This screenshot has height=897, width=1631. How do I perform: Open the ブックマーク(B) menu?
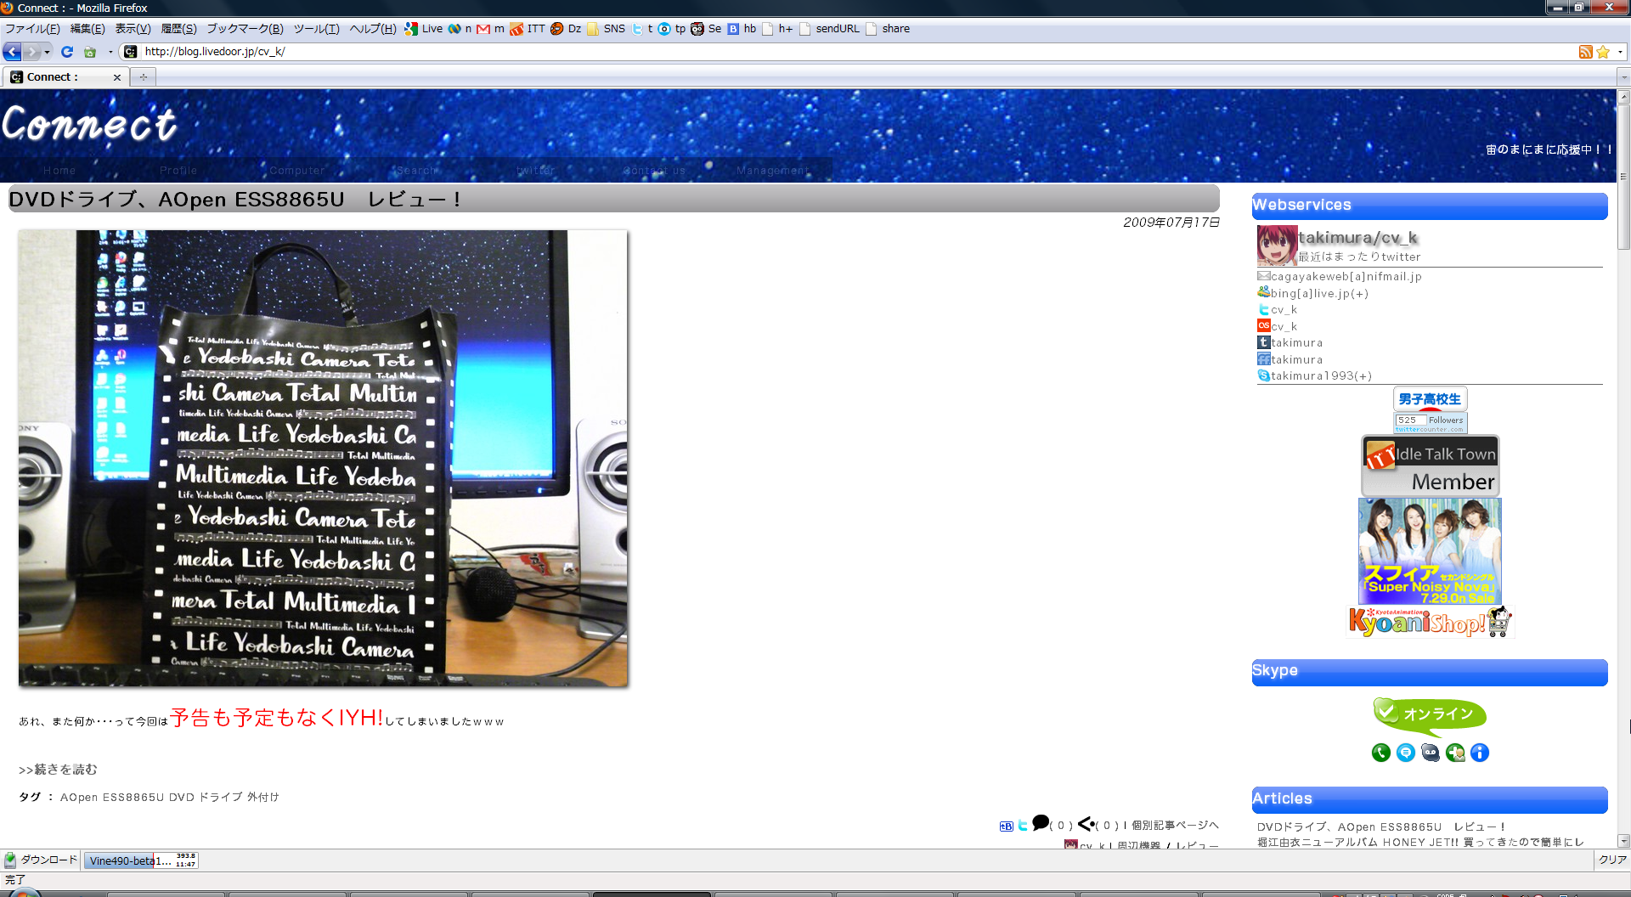pos(245,29)
